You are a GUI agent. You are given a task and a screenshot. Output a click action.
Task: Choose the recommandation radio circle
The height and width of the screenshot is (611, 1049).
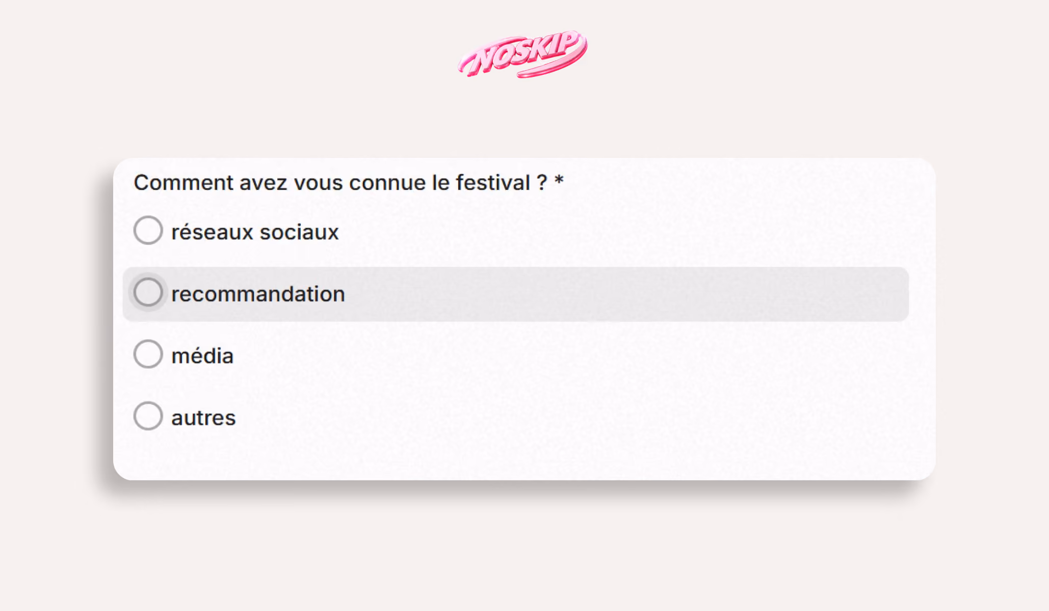[148, 292]
